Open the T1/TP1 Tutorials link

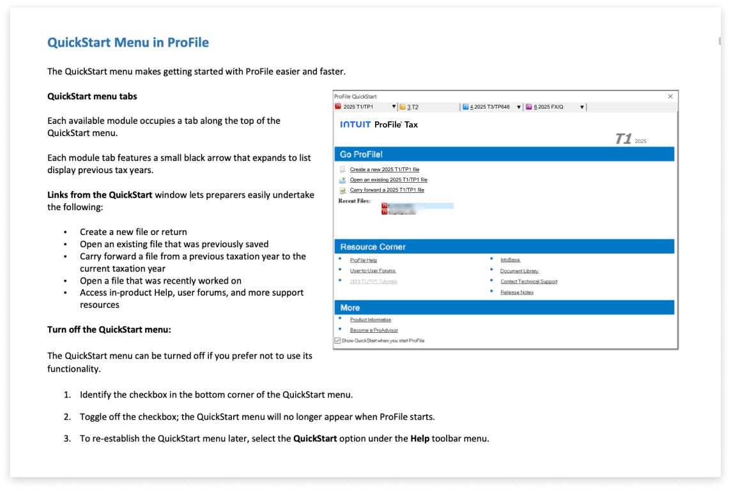point(373,282)
